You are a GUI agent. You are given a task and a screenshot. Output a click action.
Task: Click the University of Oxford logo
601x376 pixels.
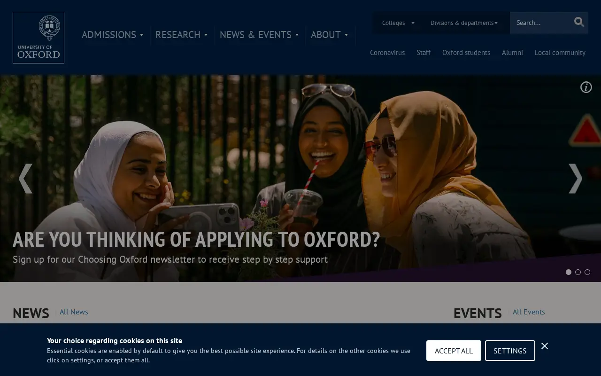click(39, 38)
